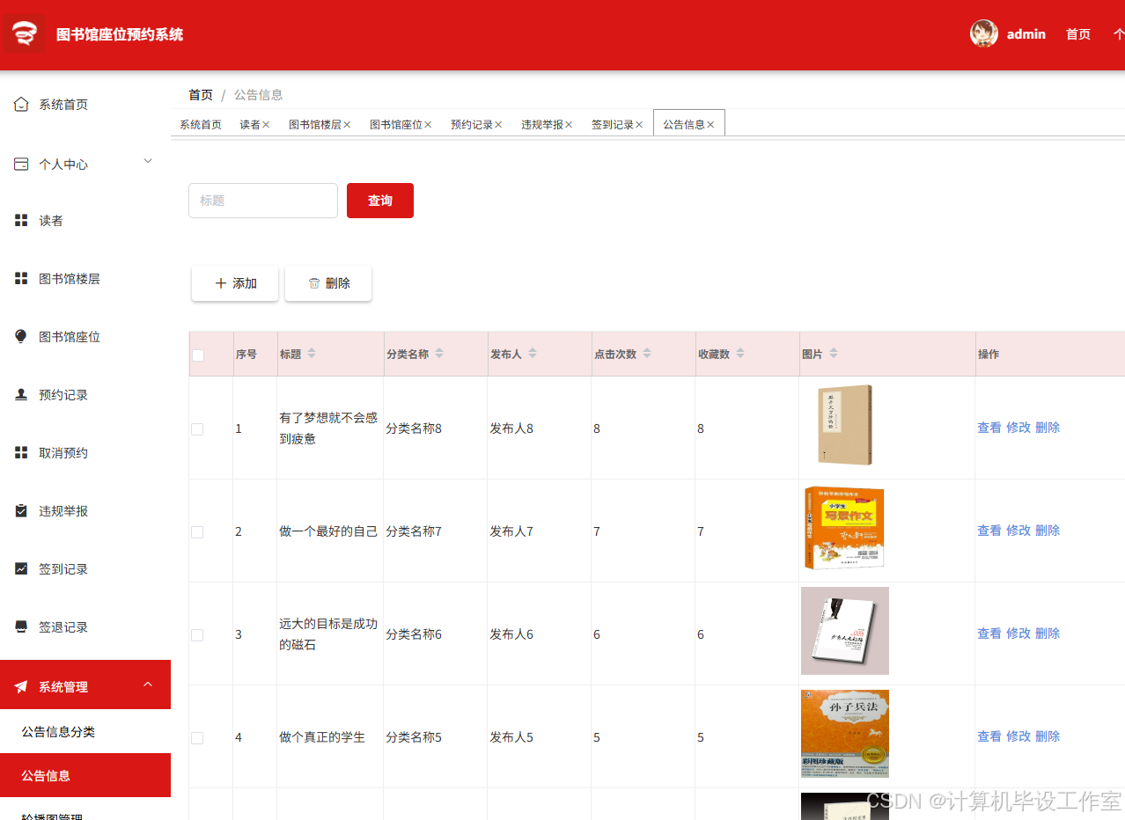This screenshot has height=820, width=1125.
Task: Close the 公告信息 tab with its X
Action: [x=710, y=125]
